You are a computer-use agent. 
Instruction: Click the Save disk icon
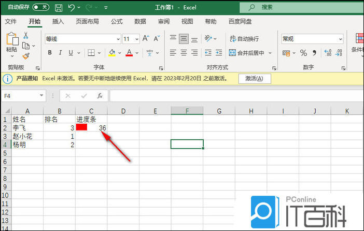[58, 8]
